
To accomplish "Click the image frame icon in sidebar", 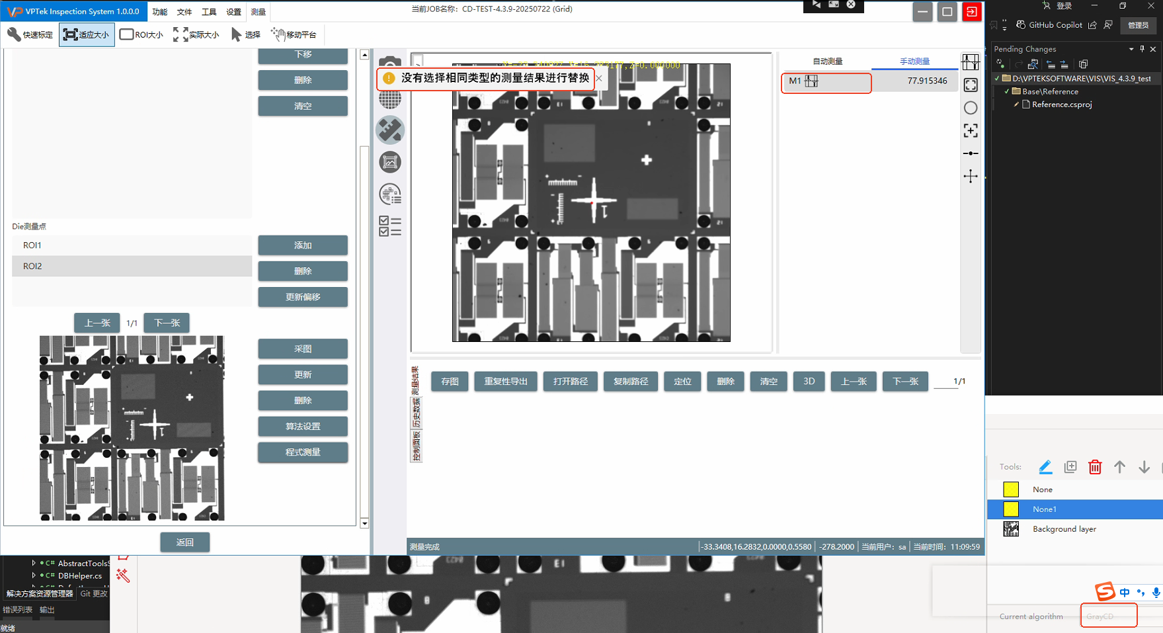I will pyautogui.click(x=390, y=162).
